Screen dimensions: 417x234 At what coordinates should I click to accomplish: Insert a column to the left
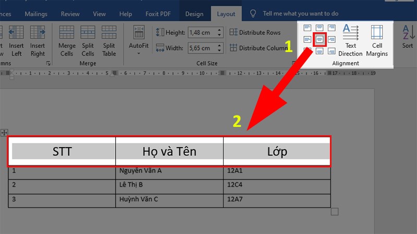pos(16,41)
